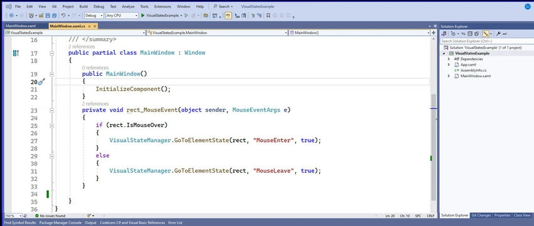Screen dimensions: 534x226
Task: Click the inheritance margin icon at line 17
Action: tap(16, 53)
